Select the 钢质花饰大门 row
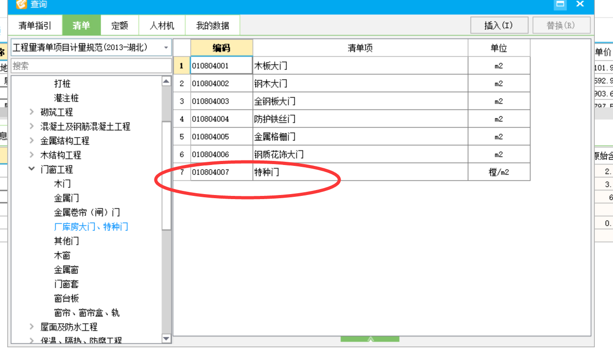Viewport: 613px width, 355px height. (352, 155)
